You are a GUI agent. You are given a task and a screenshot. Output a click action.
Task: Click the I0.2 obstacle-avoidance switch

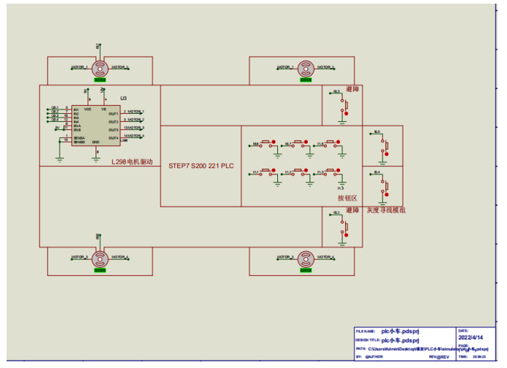[x=344, y=227]
